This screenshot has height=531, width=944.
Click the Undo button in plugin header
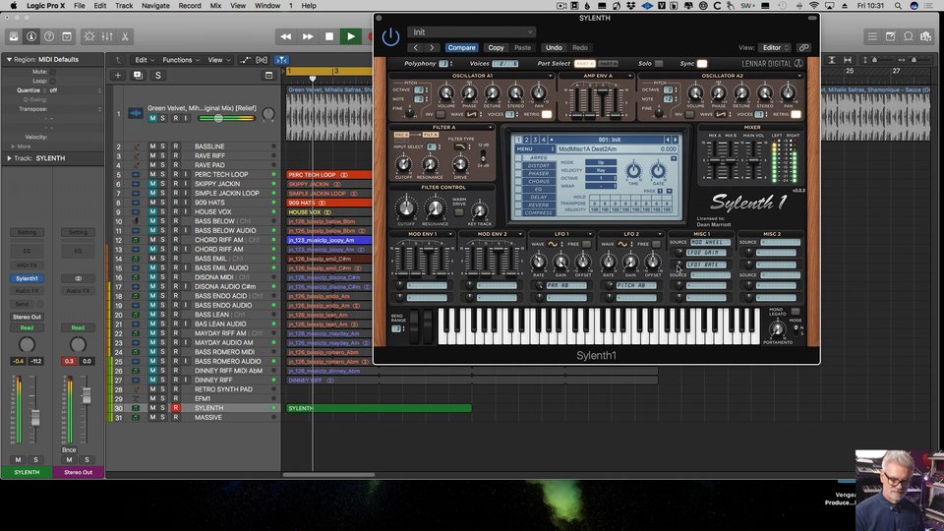coord(554,47)
